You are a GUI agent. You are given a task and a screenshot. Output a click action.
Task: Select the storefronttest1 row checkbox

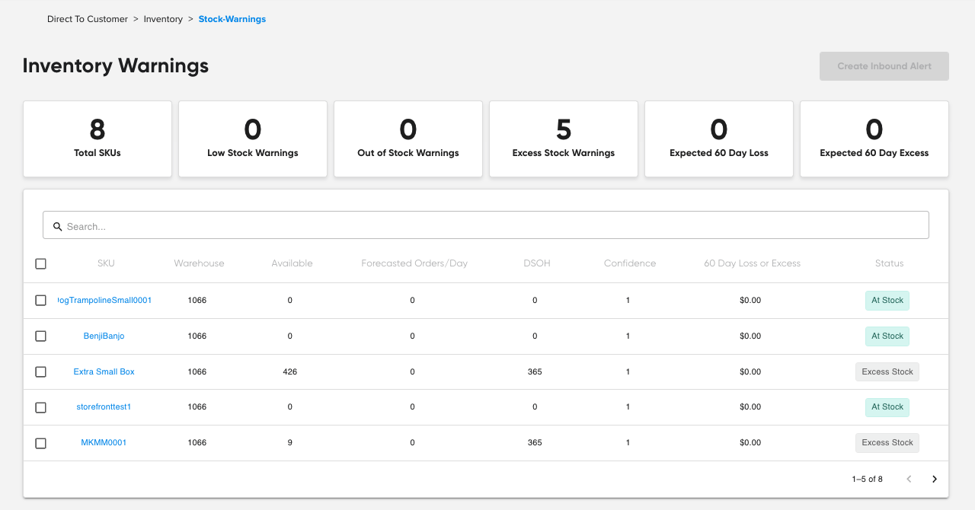(41, 407)
